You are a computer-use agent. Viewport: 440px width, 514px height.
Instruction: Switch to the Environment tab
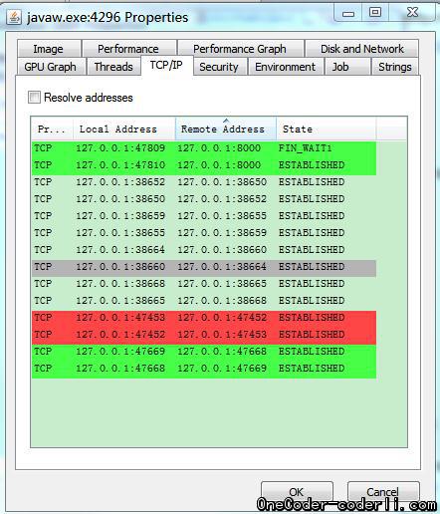286,67
